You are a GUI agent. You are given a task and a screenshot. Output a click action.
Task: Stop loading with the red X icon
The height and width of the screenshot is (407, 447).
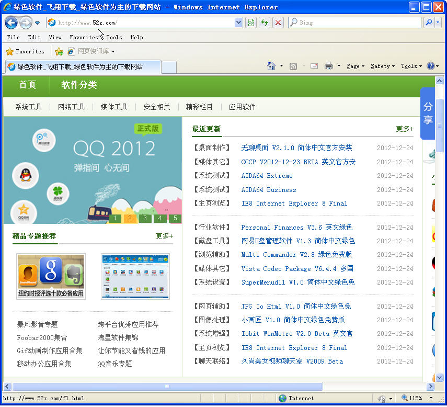278,22
